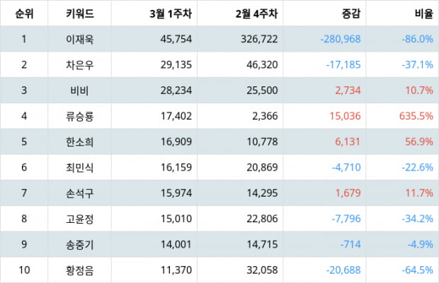The image size is (439, 283).
Task: Select the 3월 1주차 column header
Action: click(x=171, y=13)
